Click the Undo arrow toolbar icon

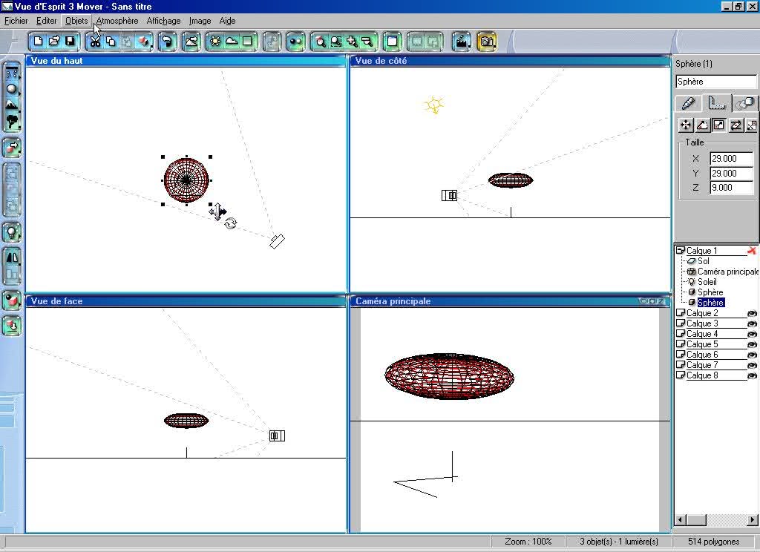(168, 42)
